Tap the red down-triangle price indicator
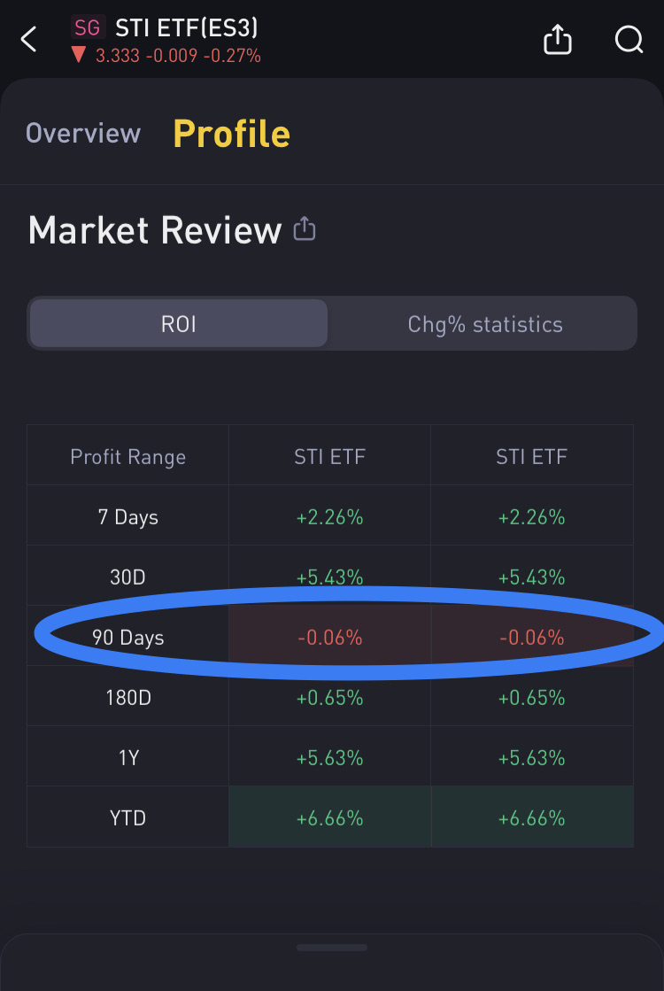The height and width of the screenshot is (991, 664). tap(78, 56)
